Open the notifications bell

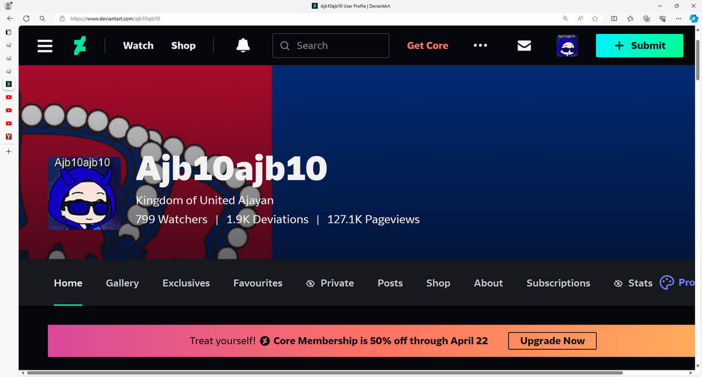coord(243,45)
